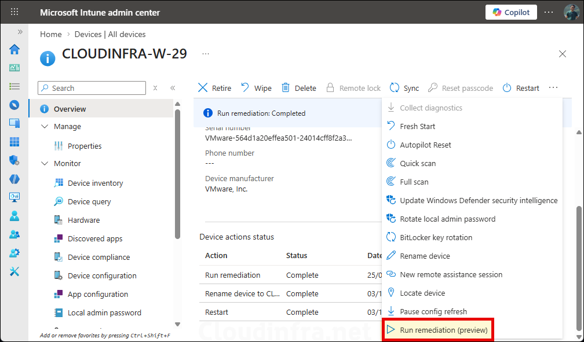Start a Wipe on CLOUDINFRA-W-29
584x342 pixels.
[x=256, y=87]
